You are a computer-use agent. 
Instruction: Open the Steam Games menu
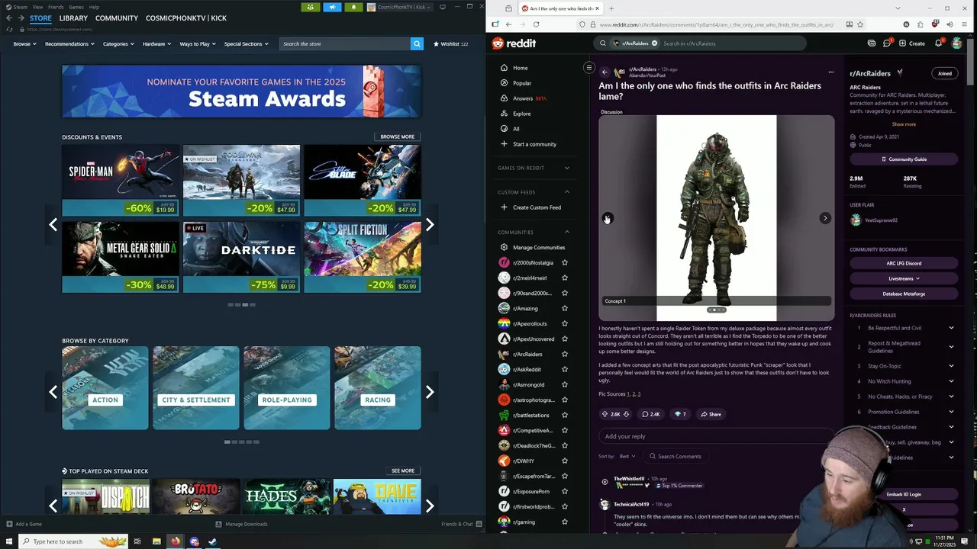[x=76, y=7]
